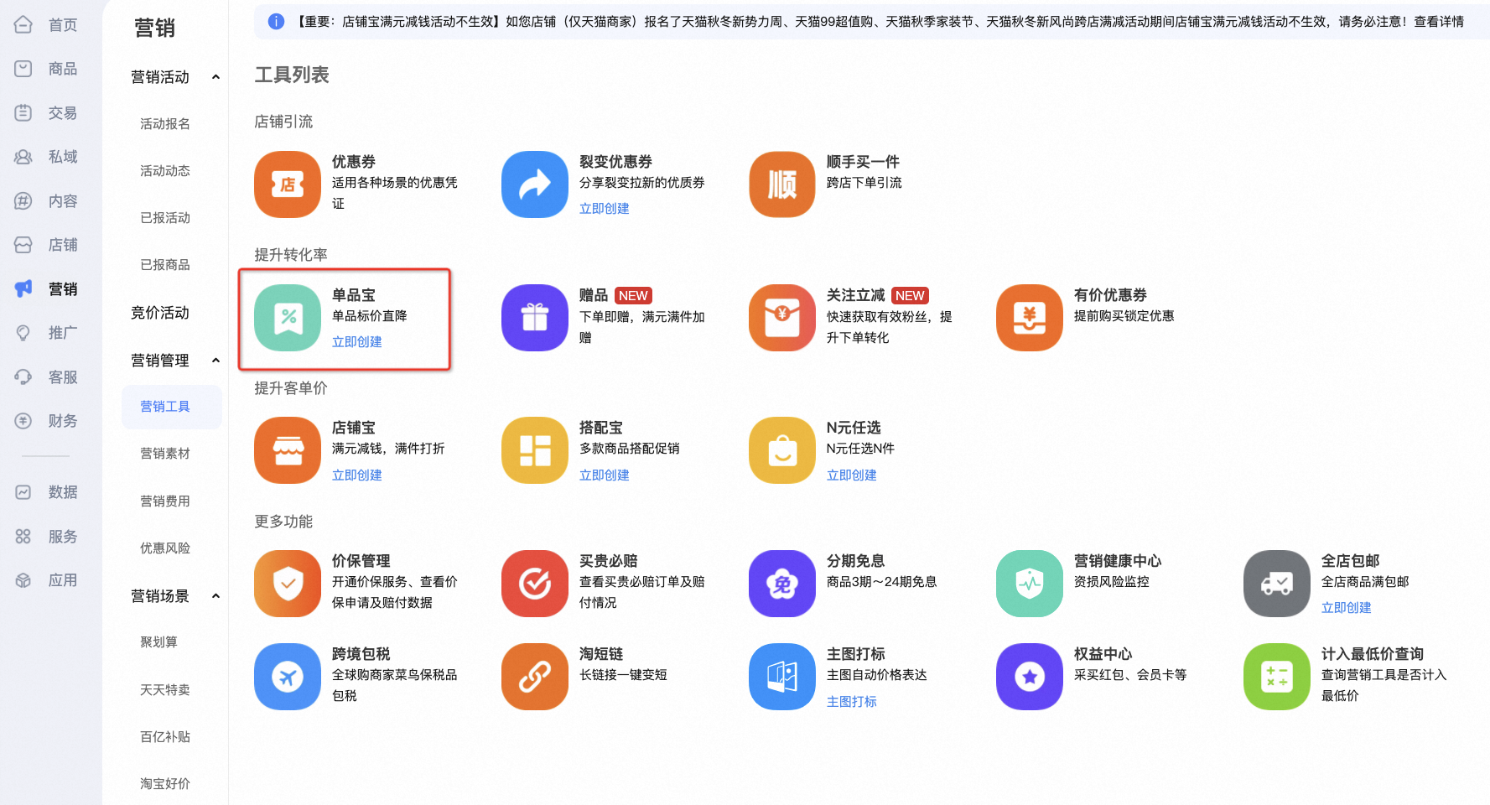The image size is (1490, 805).
Task: Click 立即创建 under 单品宝
Action: pos(357,342)
